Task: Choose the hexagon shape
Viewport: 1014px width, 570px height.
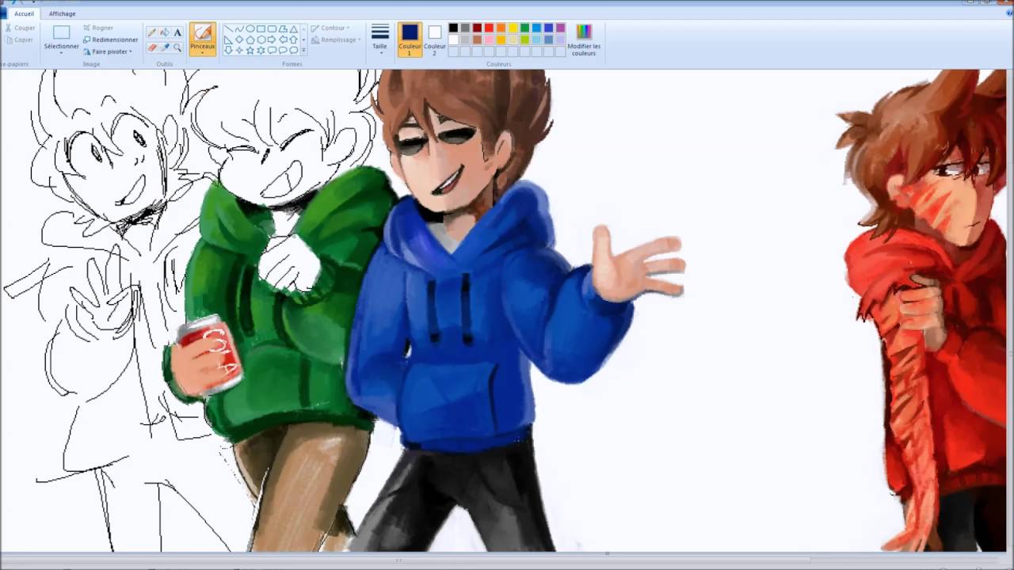Action: [x=261, y=40]
